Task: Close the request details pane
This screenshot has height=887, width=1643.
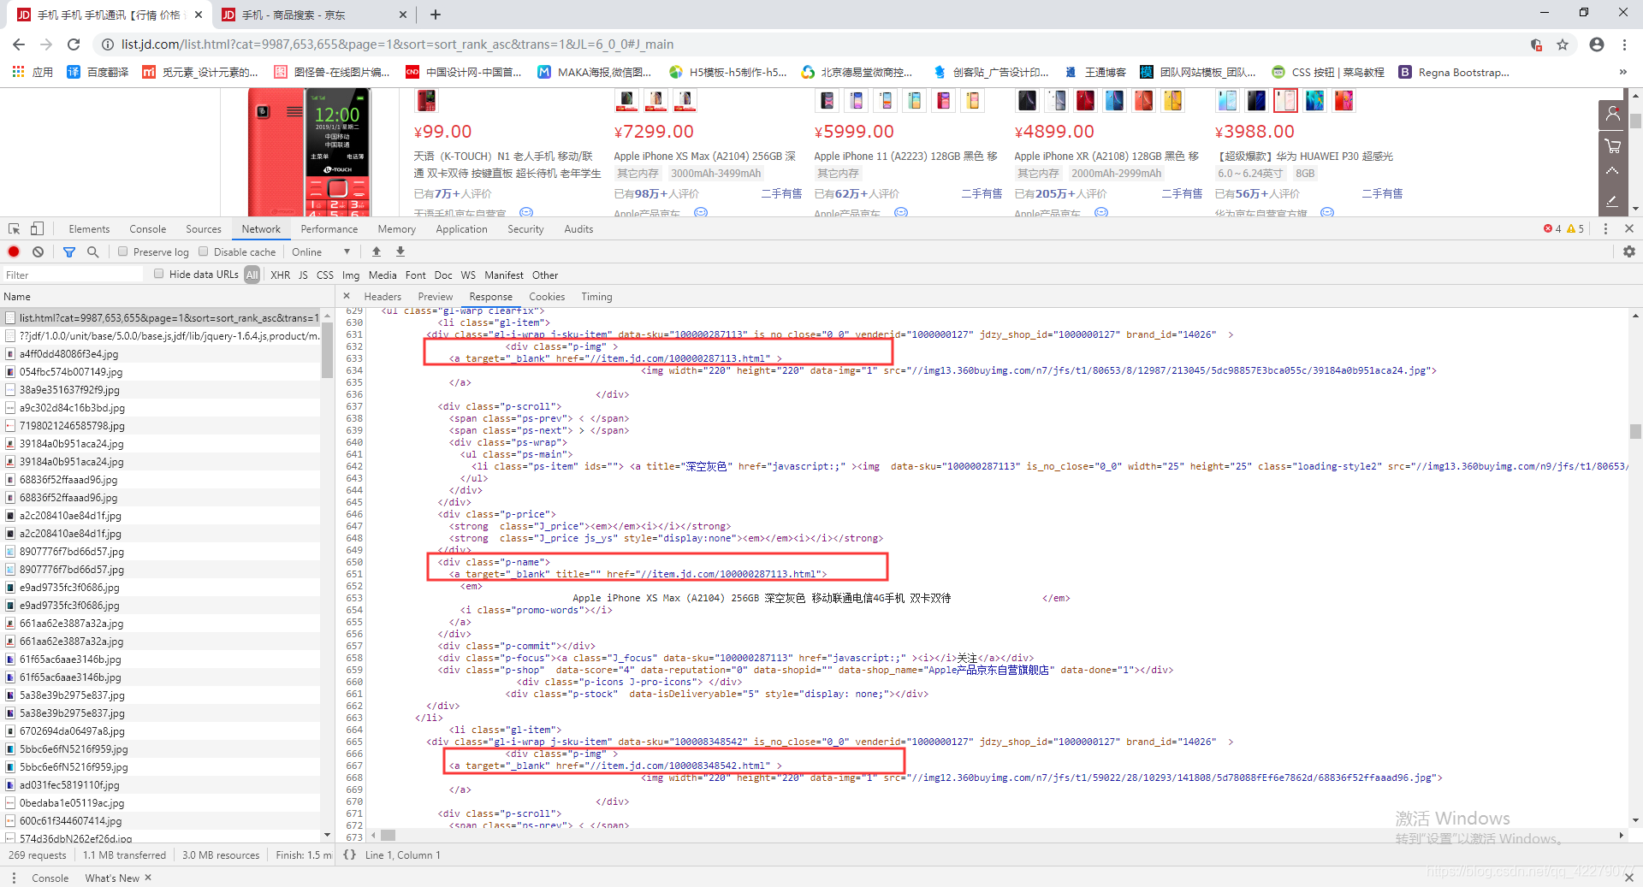Action: click(x=347, y=296)
